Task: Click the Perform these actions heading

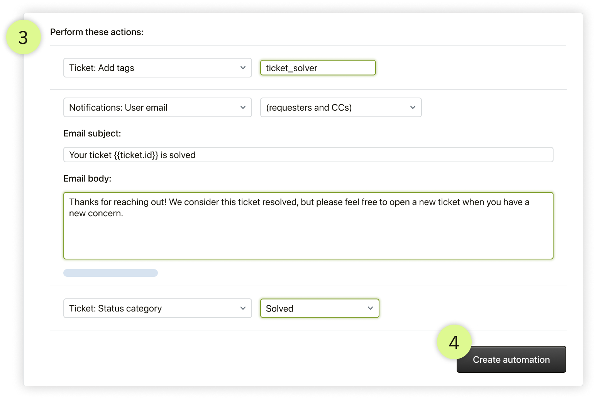Action: pos(97,32)
